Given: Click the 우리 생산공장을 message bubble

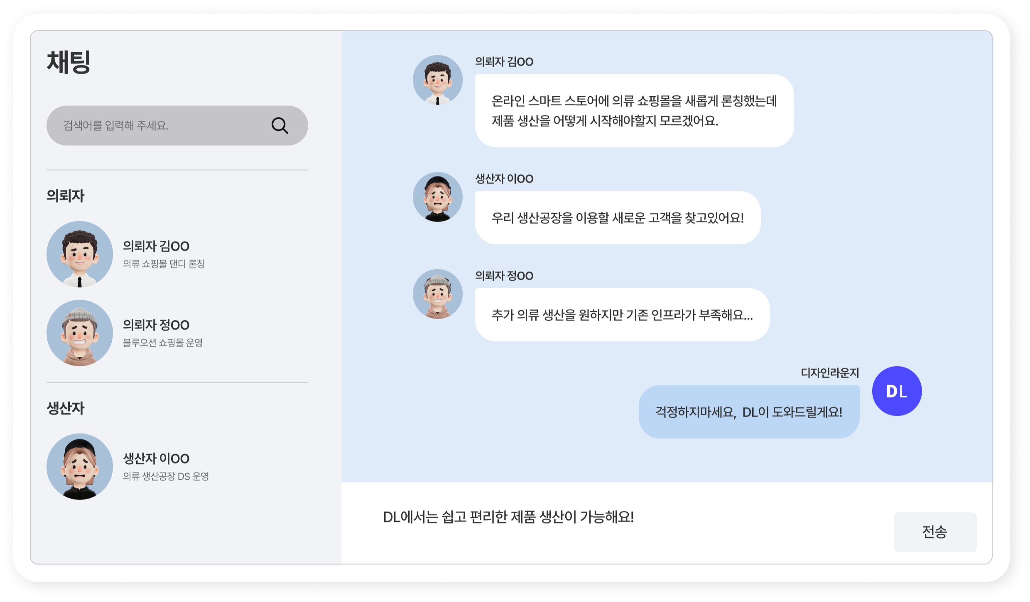Looking at the screenshot, I should pos(617,218).
